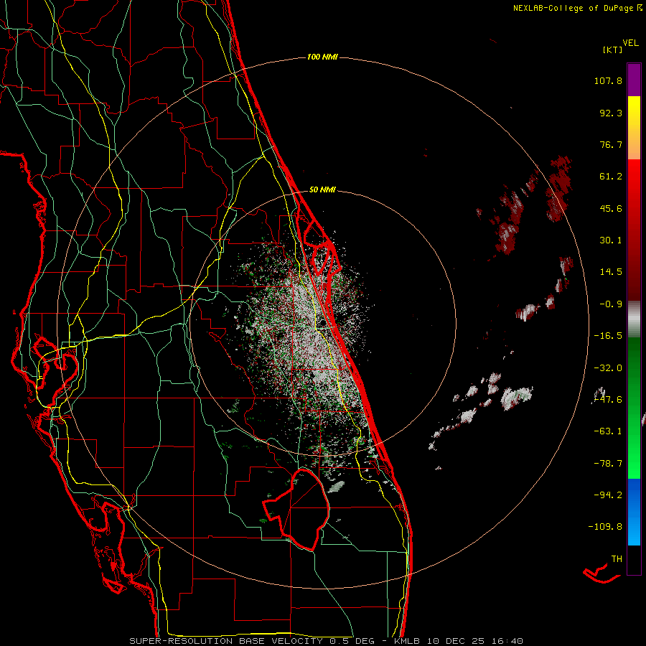
Task: Click the 10 DEC 25 date in caption
Action: click(x=456, y=641)
